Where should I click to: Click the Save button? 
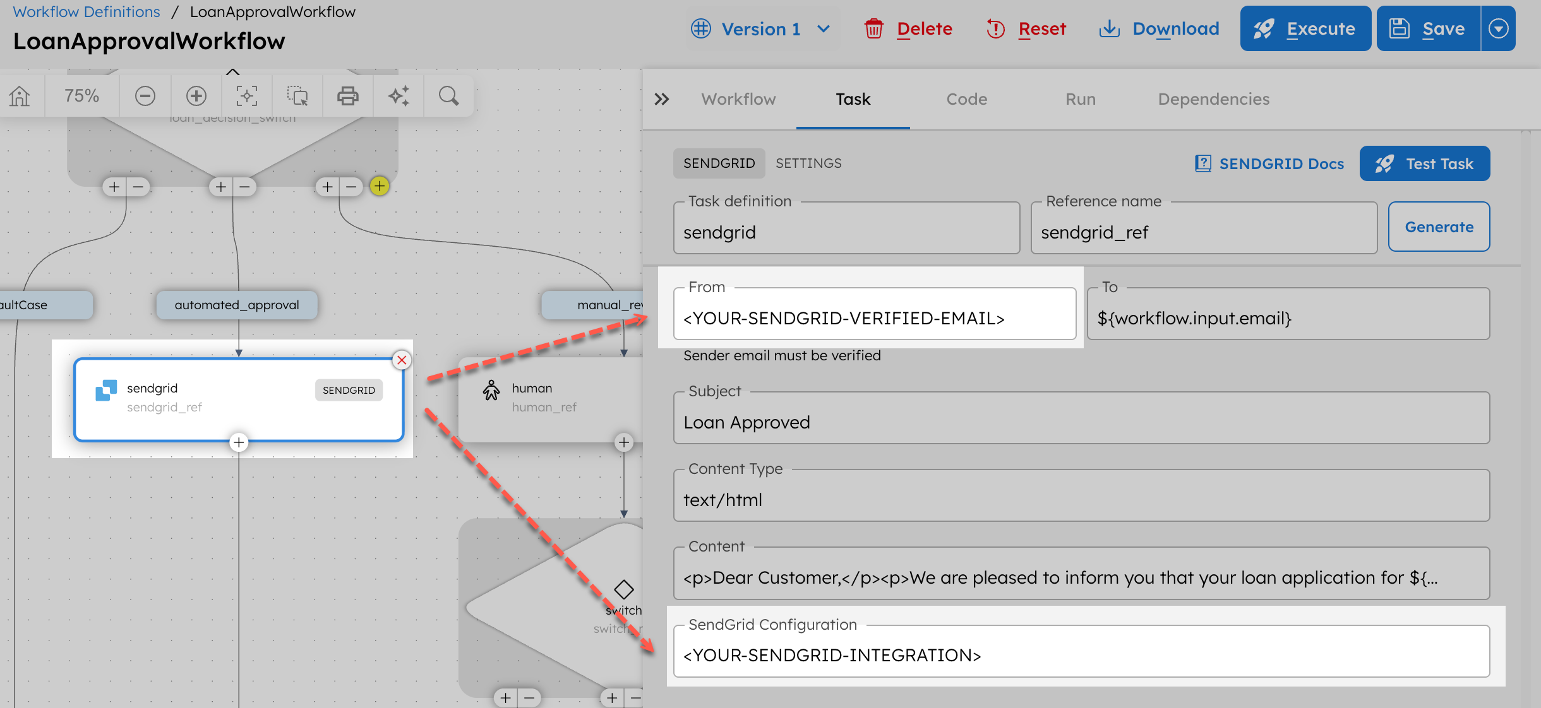click(1429, 28)
